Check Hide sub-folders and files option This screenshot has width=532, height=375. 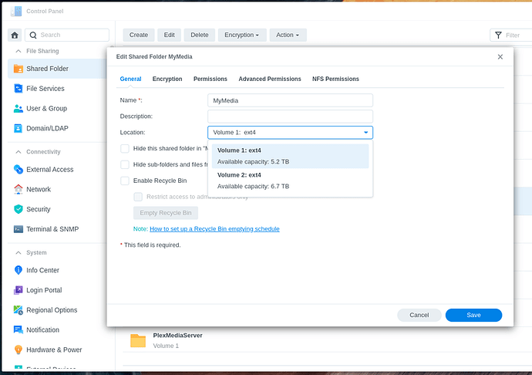coord(125,164)
